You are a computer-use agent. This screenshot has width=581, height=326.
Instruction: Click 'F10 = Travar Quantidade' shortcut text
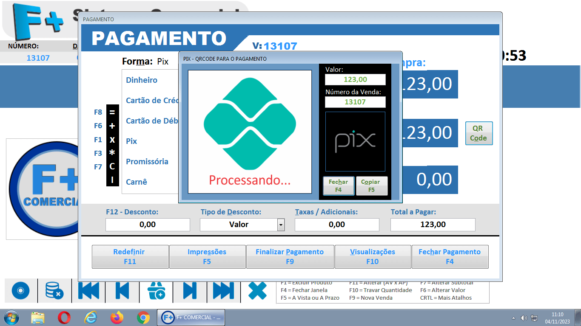pyautogui.click(x=380, y=290)
